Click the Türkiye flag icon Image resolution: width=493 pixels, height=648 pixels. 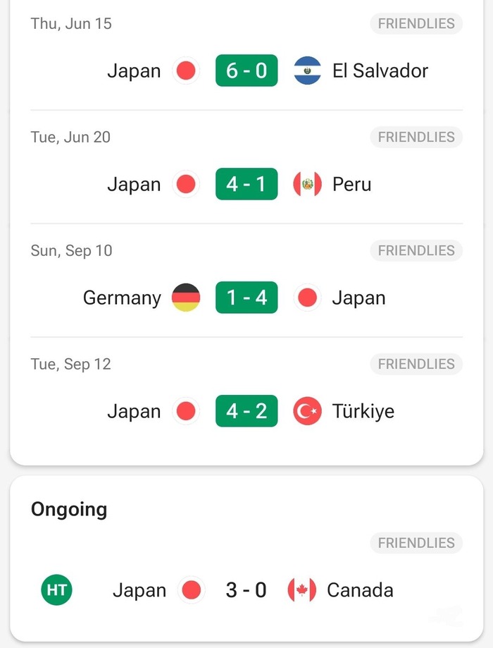coord(307,411)
